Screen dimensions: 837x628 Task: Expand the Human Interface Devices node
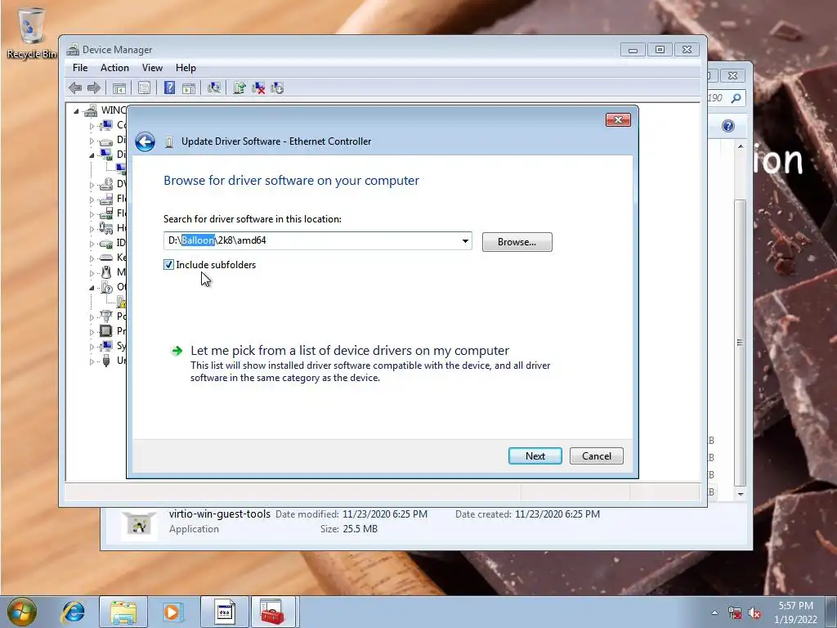tap(92, 229)
